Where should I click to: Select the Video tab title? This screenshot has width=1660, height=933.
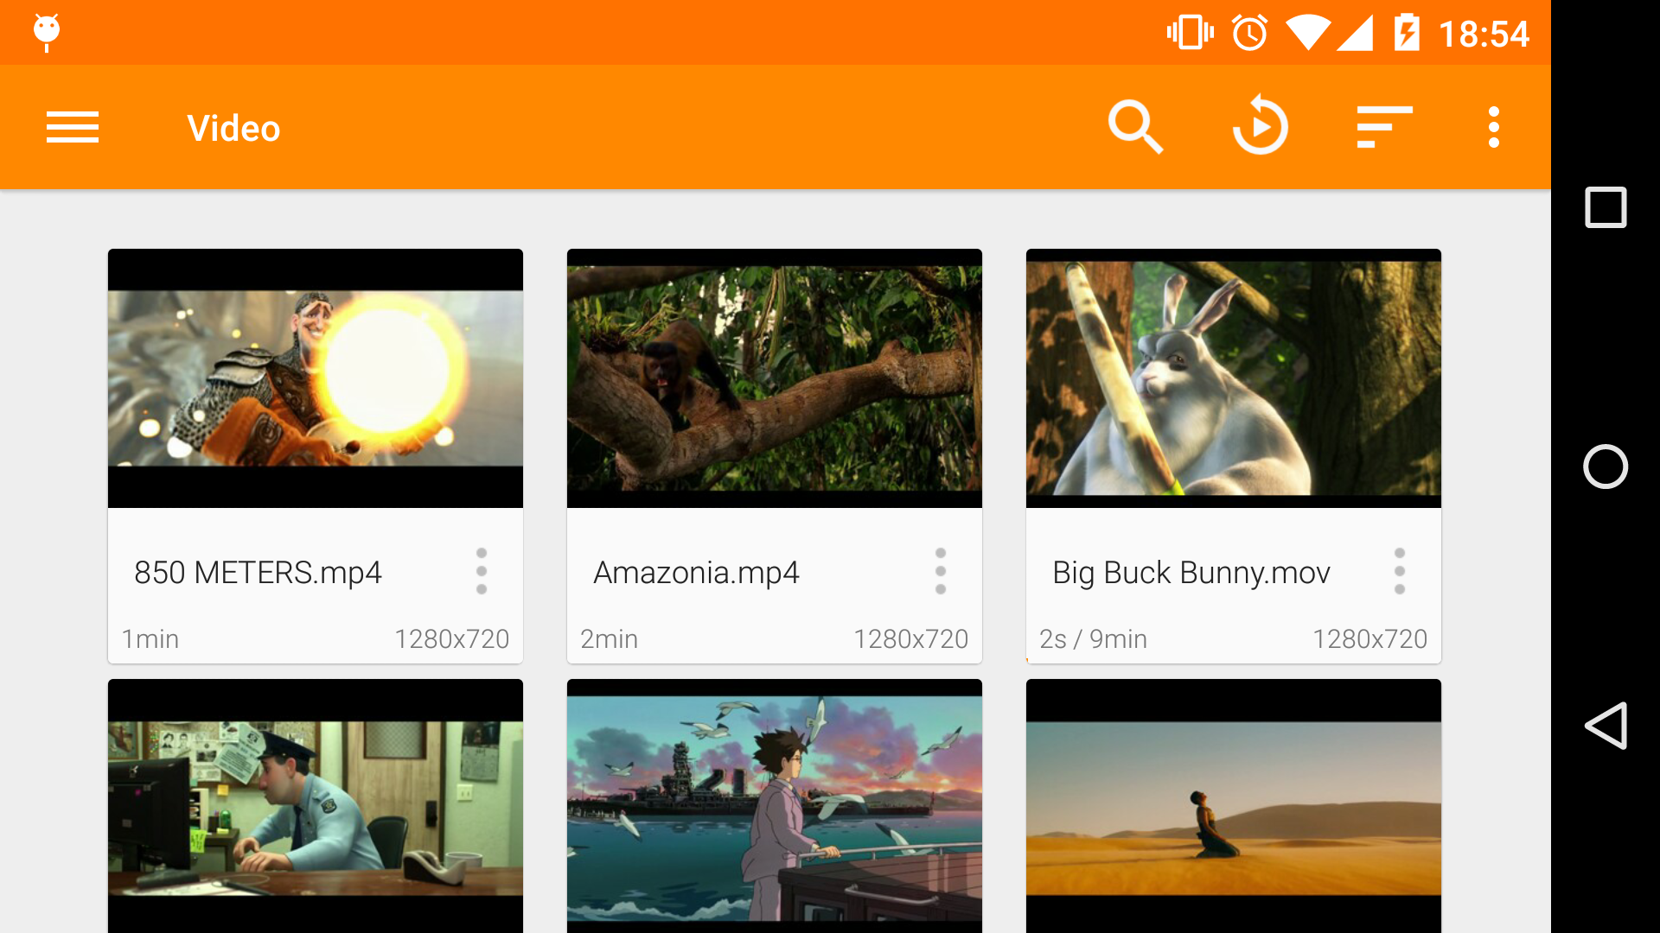coord(233,127)
